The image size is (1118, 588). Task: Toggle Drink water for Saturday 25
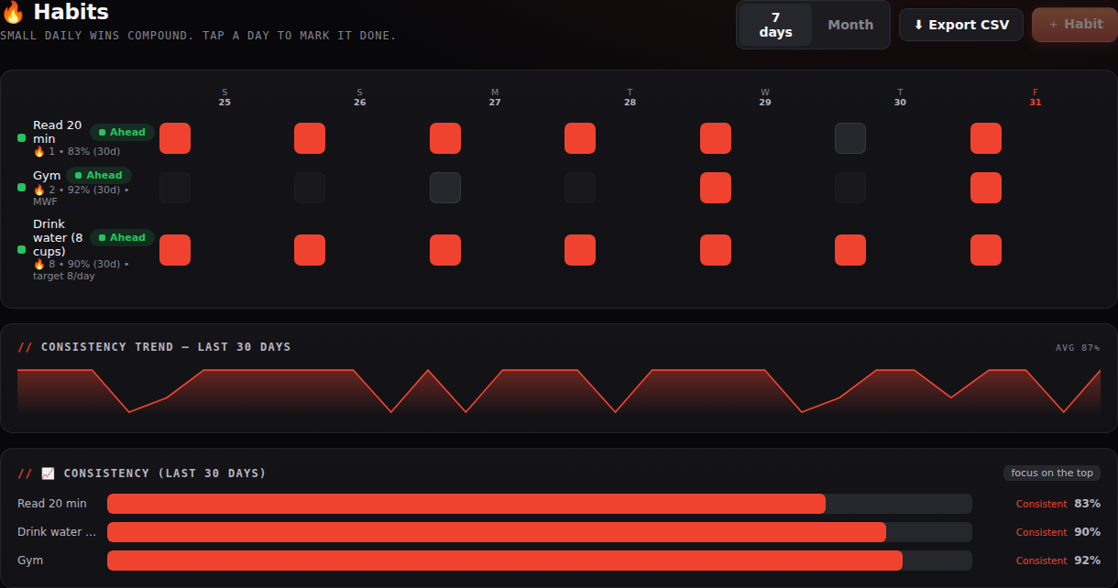[175, 250]
